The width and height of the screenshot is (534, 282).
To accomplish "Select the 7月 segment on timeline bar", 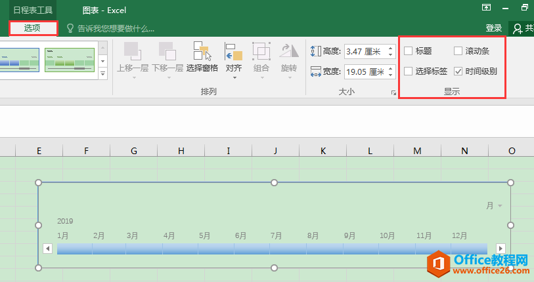I will [288, 249].
